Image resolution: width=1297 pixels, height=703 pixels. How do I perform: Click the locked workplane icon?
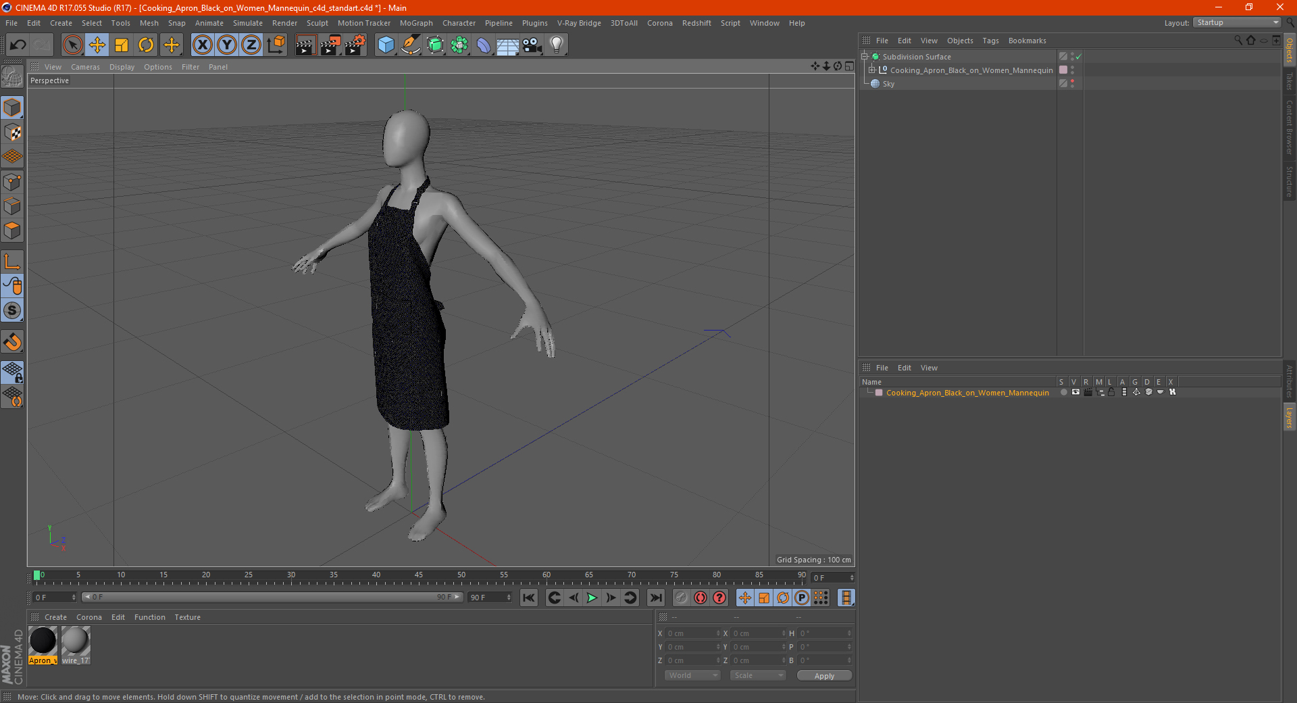pyautogui.click(x=12, y=372)
